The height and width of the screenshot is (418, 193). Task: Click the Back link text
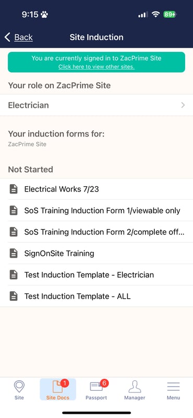(24, 37)
